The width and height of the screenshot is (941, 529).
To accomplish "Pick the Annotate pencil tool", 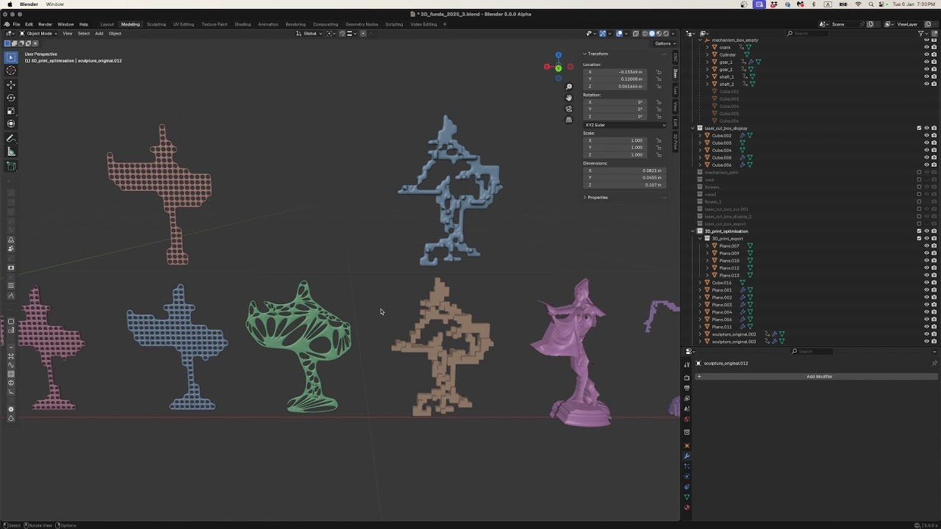I will pyautogui.click(x=11, y=139).
